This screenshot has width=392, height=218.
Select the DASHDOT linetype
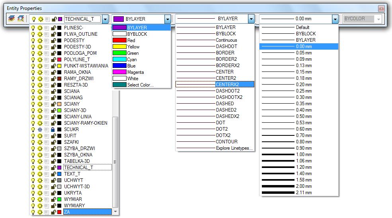(x=215, y=46)
